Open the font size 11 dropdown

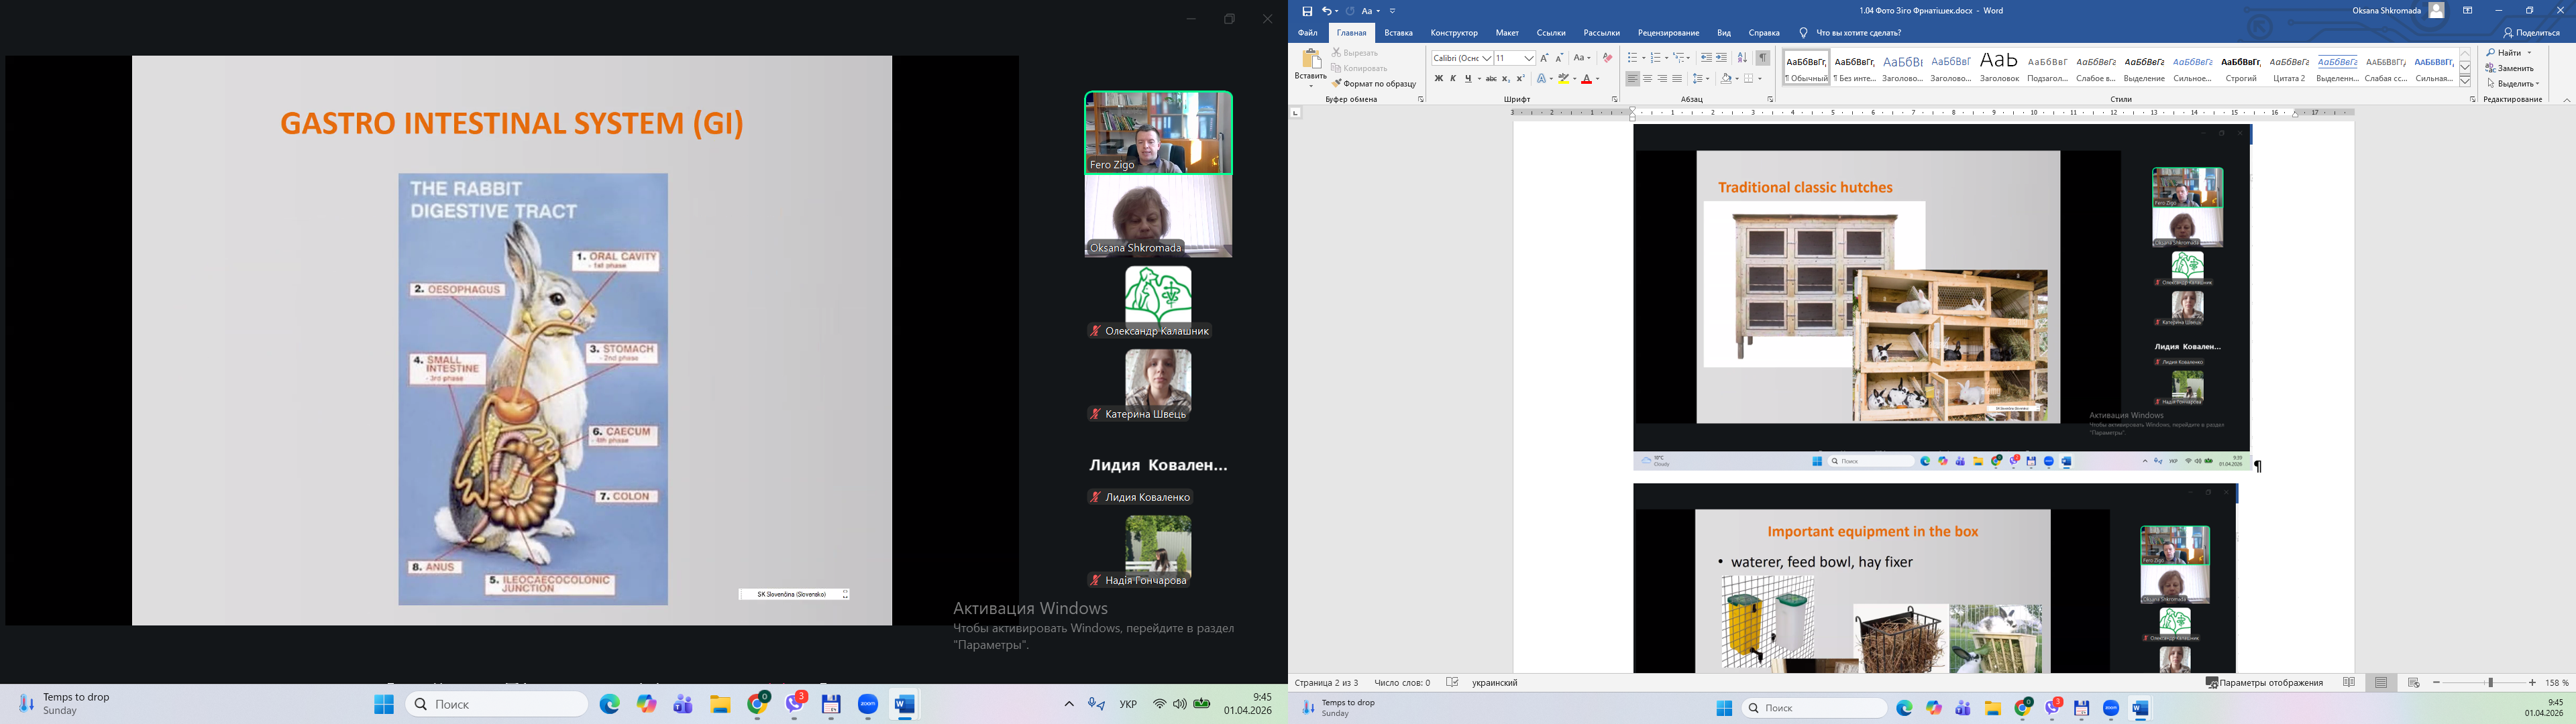[x=1529, y=58]
